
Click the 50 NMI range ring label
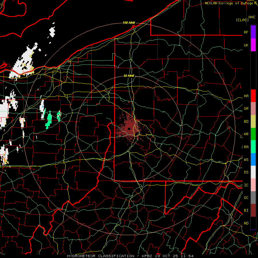pos(129,76)
